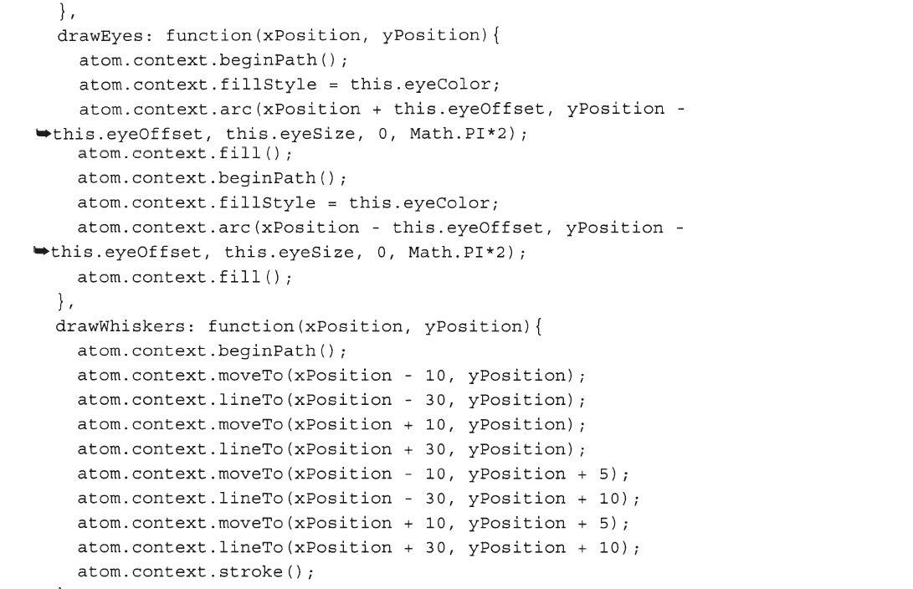Click lineTo(xPosition + 30, yPosition) line

coord(332,449)
